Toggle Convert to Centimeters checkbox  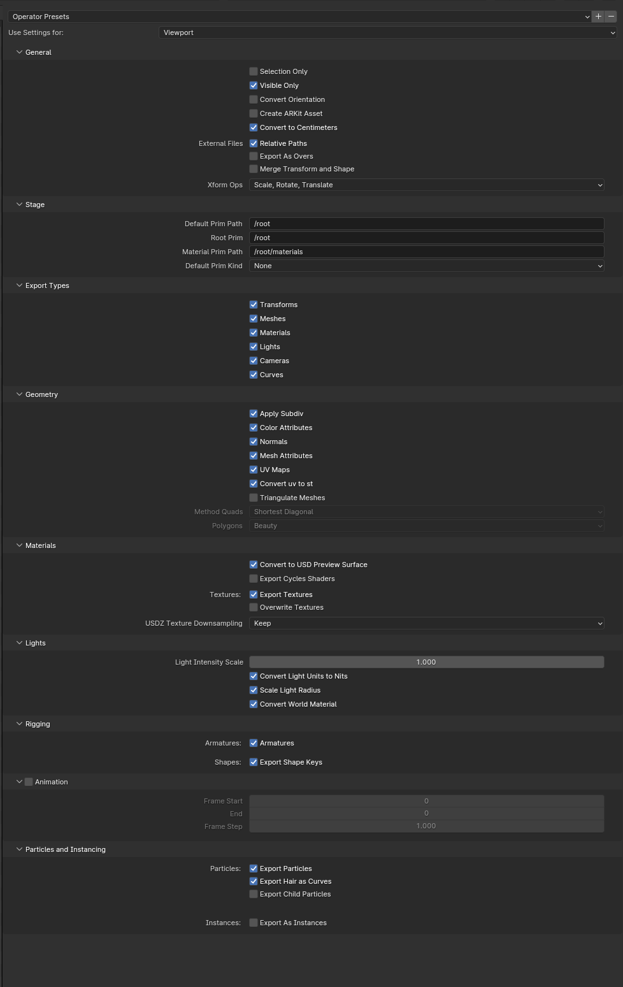click(254, 127)
